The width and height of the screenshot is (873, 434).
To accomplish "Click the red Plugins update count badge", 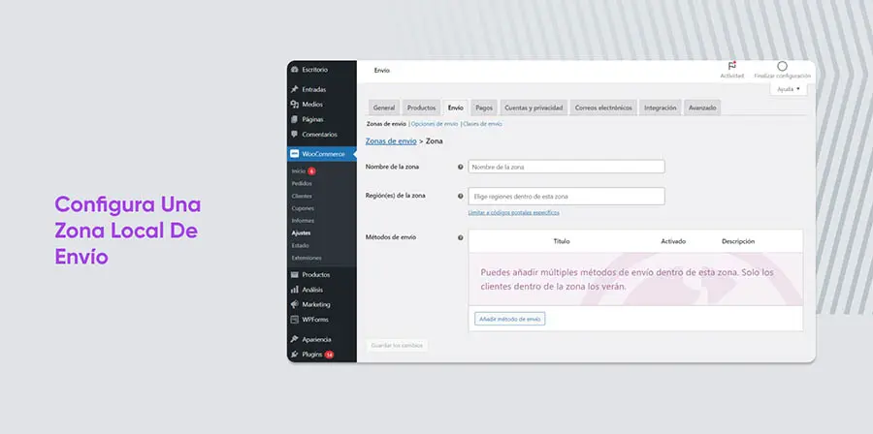I will pos(329,355).
